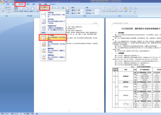The width and height of the screenshot is (161, 115).
Task: Open the Themes gallery
Action: click(x=3, y=10)
